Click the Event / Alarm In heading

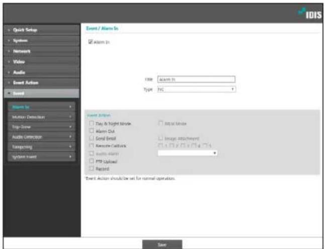pyautogui.click(x=102, y=28)
